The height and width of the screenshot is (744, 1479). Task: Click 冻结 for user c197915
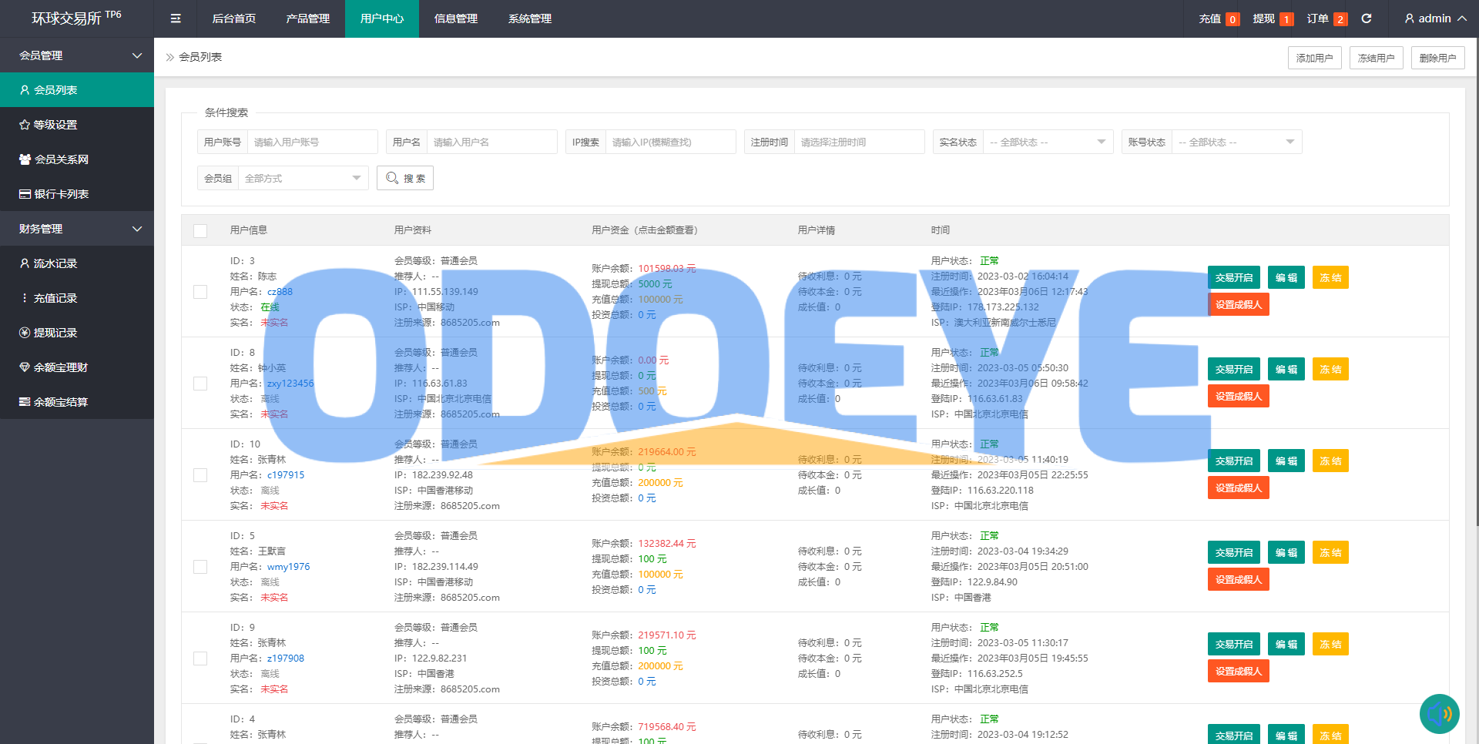click(x=1330, y=461)
